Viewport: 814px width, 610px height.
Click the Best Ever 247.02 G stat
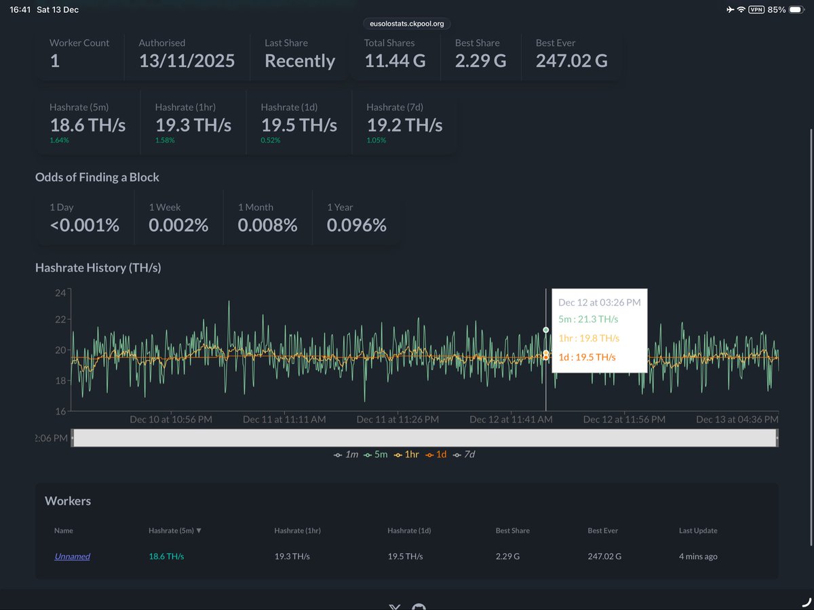click(x=571, y=54)
